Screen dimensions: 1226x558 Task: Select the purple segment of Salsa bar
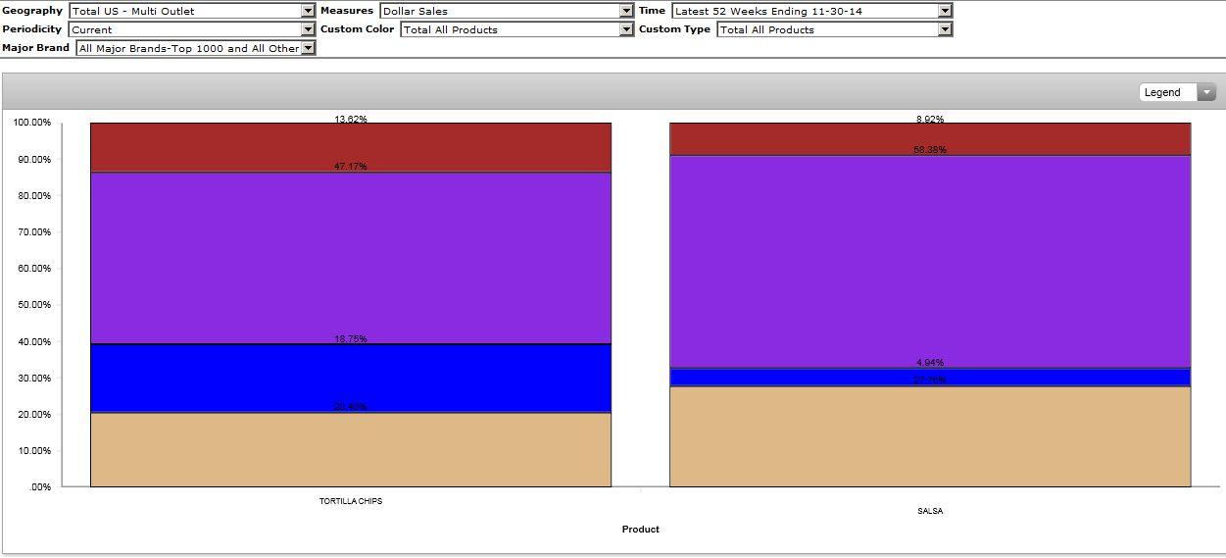[x=929, y=260]
